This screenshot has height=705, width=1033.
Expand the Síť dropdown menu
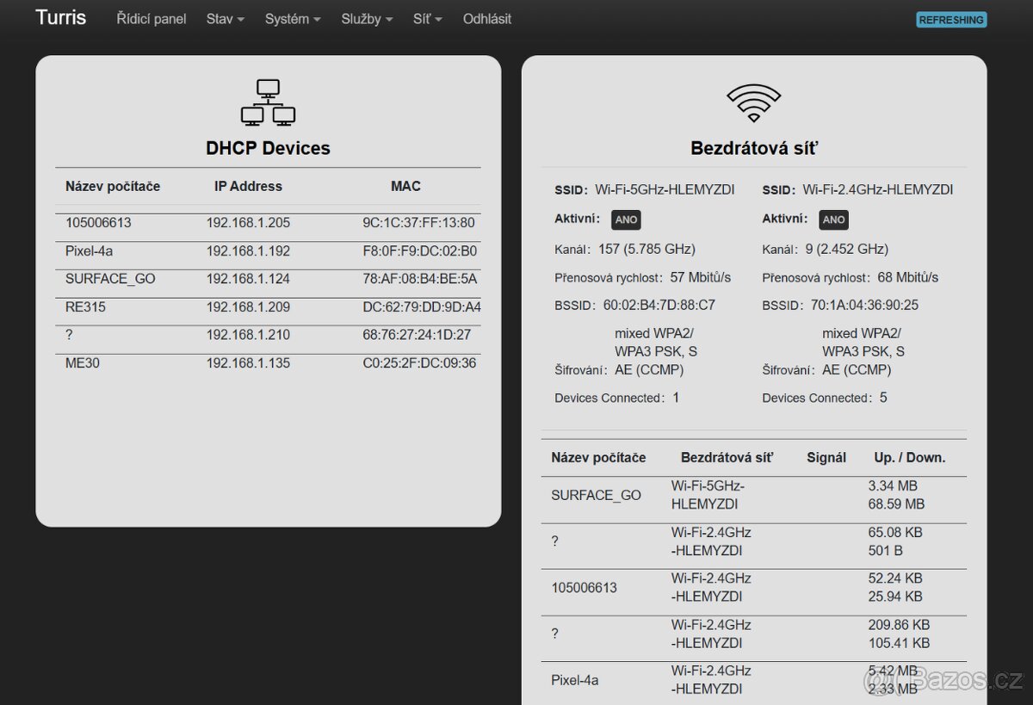(427, 19)
